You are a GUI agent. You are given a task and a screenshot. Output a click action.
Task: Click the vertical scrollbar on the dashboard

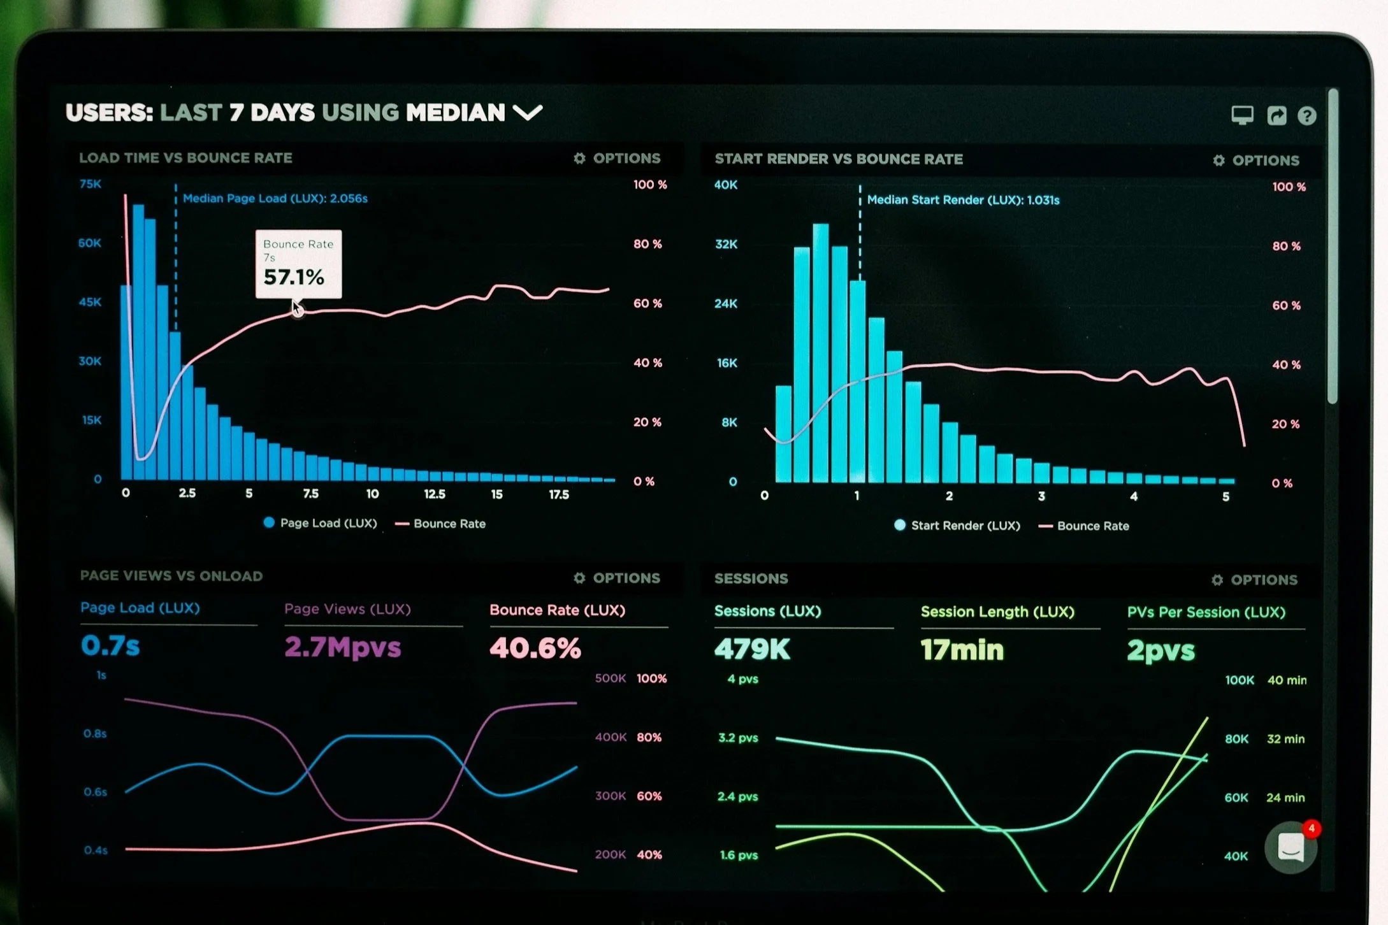pos(1333,245)
